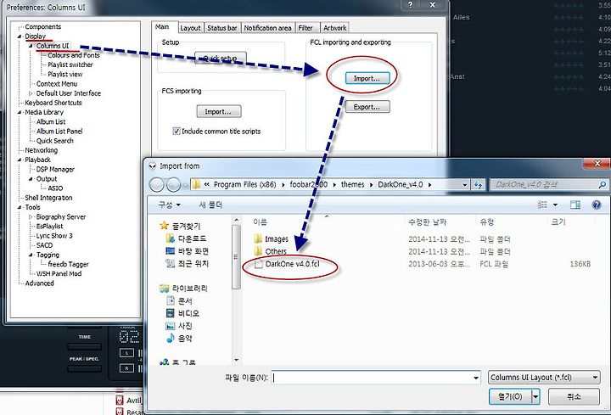Image resolution: width=611 pixels, height=415 pixels.
Task: Select Playlist switcher tree item
Action: (x=70, y=64)
